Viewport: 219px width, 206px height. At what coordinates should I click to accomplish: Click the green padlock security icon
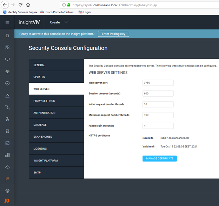pos(69,5)
